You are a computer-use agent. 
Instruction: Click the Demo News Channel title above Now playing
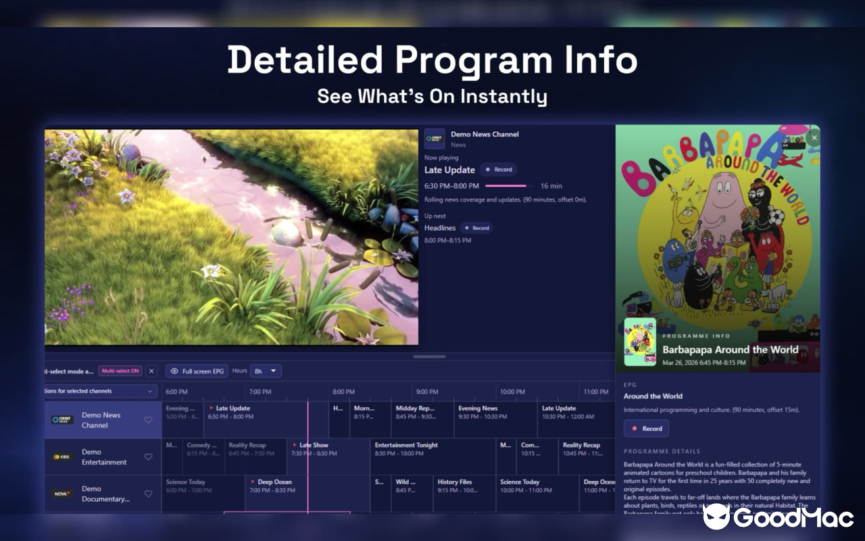pyautogui.click(x=485, y=134)
